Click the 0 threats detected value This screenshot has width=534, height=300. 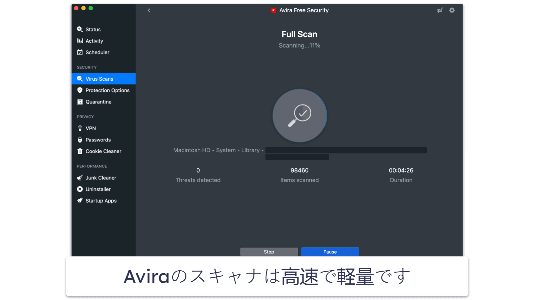click(198, 171)
